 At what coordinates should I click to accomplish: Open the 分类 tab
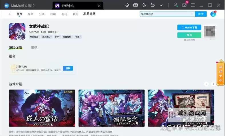(x=42, y=14)
